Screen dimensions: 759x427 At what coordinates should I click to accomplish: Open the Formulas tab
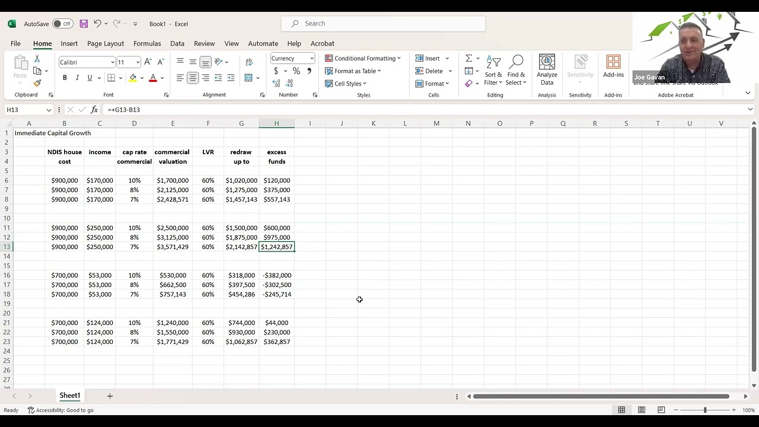click(x=147, y=43)
